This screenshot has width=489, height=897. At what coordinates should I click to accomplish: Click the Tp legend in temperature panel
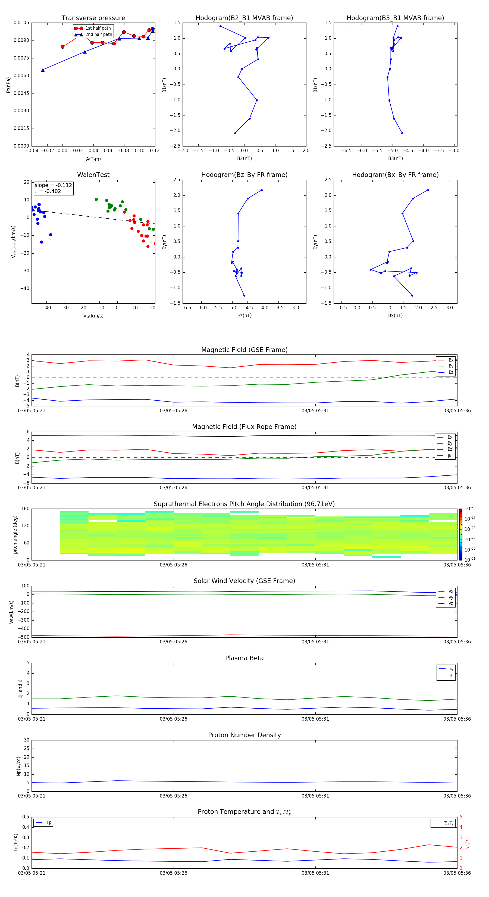click(x=43, y=823)
